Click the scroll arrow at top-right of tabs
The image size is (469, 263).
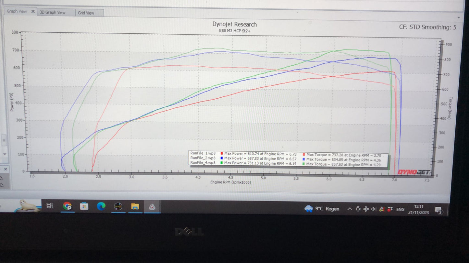coord(458,17)
